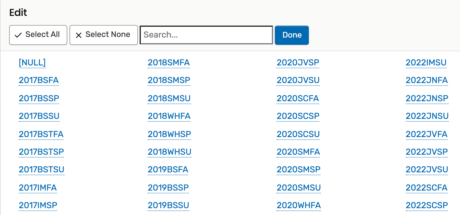This screenshot has height=215, width=460.
Task: Select the 2022SCSP entry
Action: click(427, 205)
